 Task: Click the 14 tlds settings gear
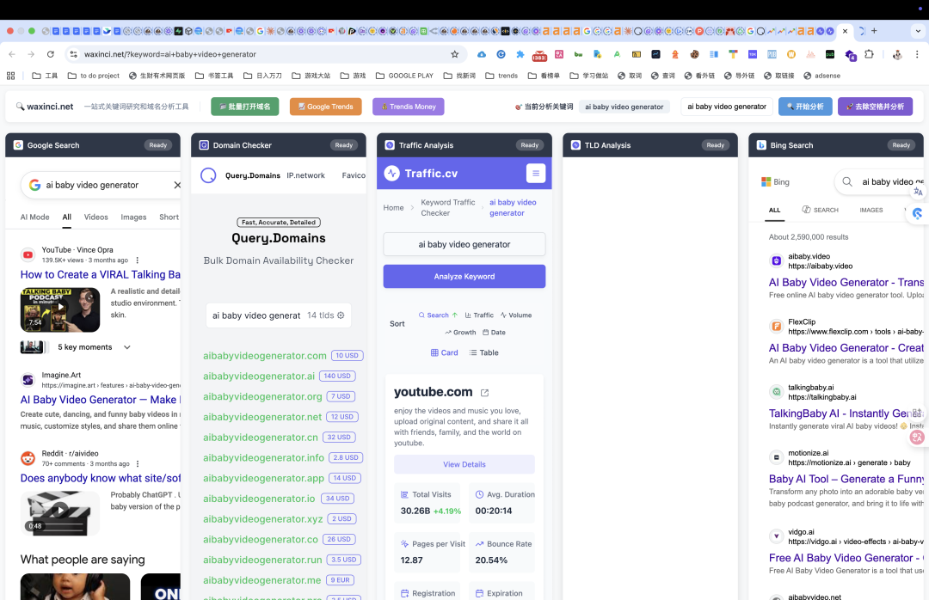(x=341, y=315)
